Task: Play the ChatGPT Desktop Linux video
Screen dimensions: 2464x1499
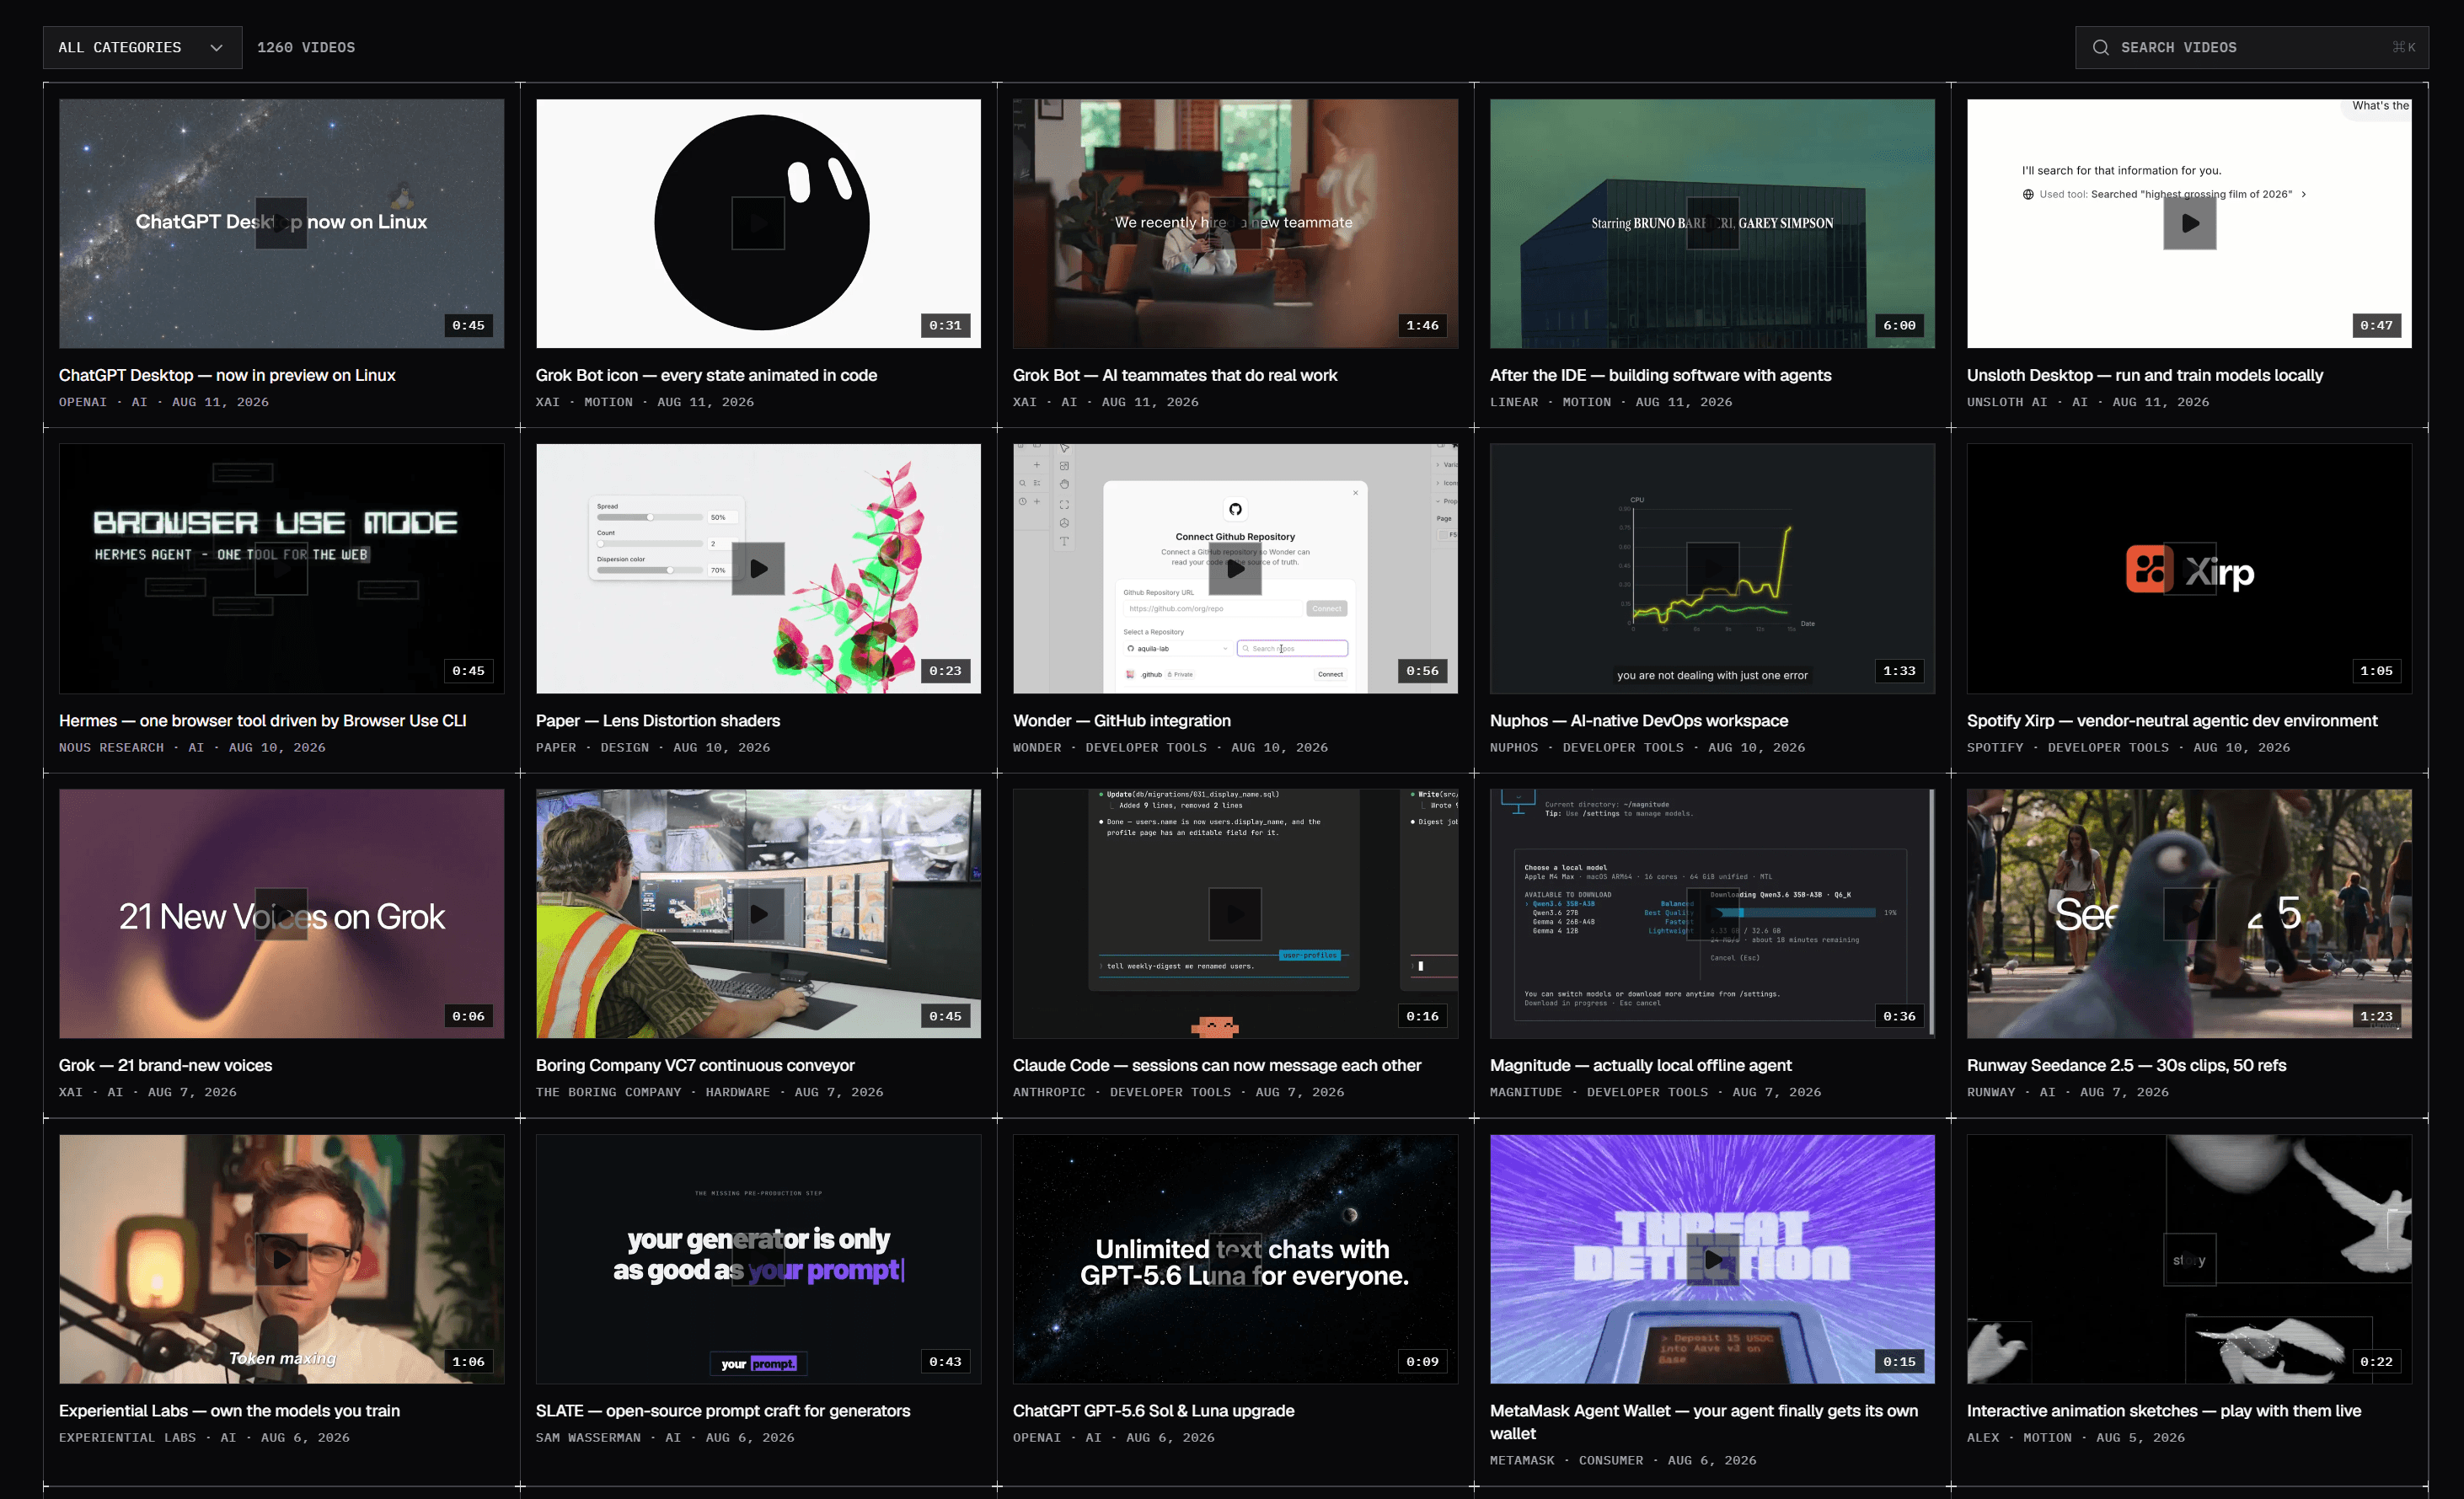Action: click(x=281, y=223)
